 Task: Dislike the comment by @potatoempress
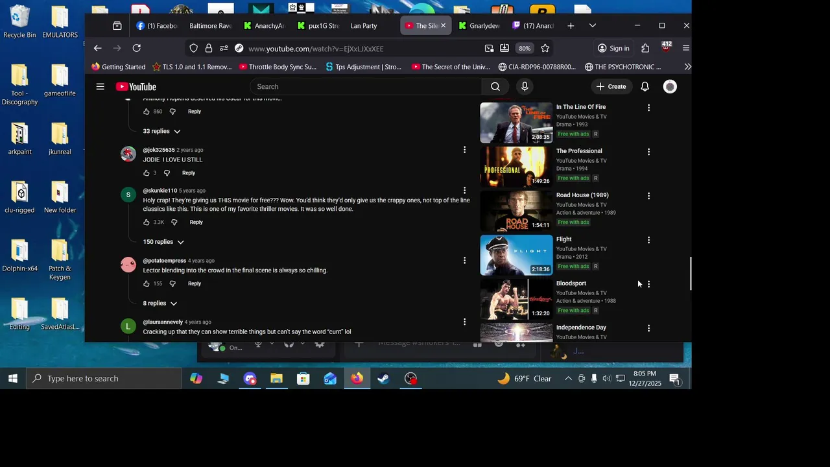(x=172, y=283)
